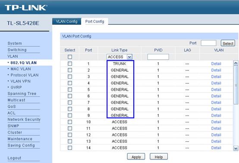Open VLAN Detail link for port 6
Viewport: 239px width, 163px height.
click(x=216, y=96)
